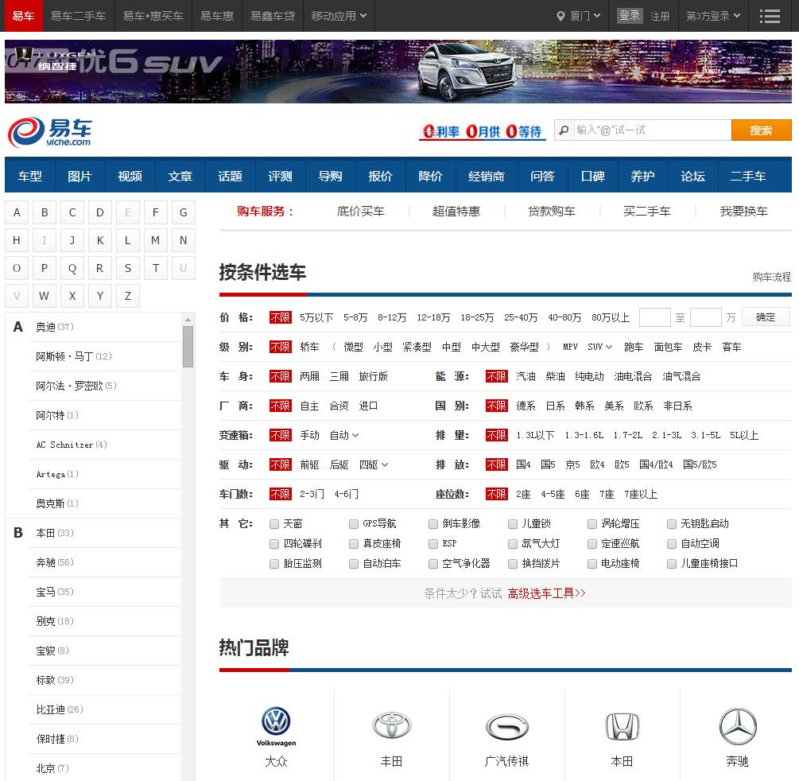
Task: Jump to letter M brands
Action: [155, 240]
